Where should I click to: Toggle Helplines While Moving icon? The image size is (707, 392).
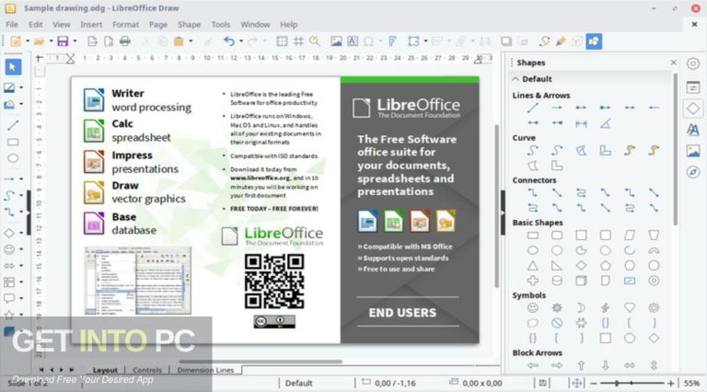point(298,41)
